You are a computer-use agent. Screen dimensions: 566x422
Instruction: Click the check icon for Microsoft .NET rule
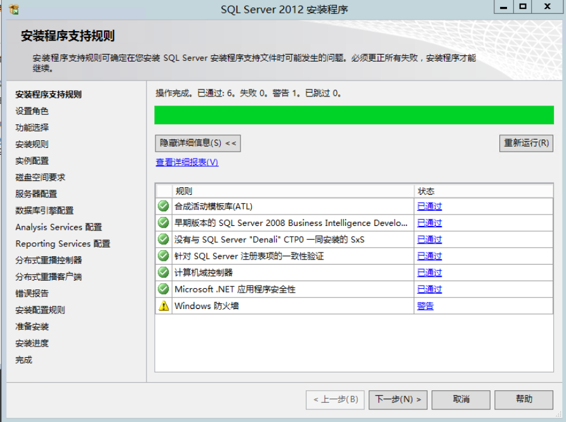click(164, 289)
